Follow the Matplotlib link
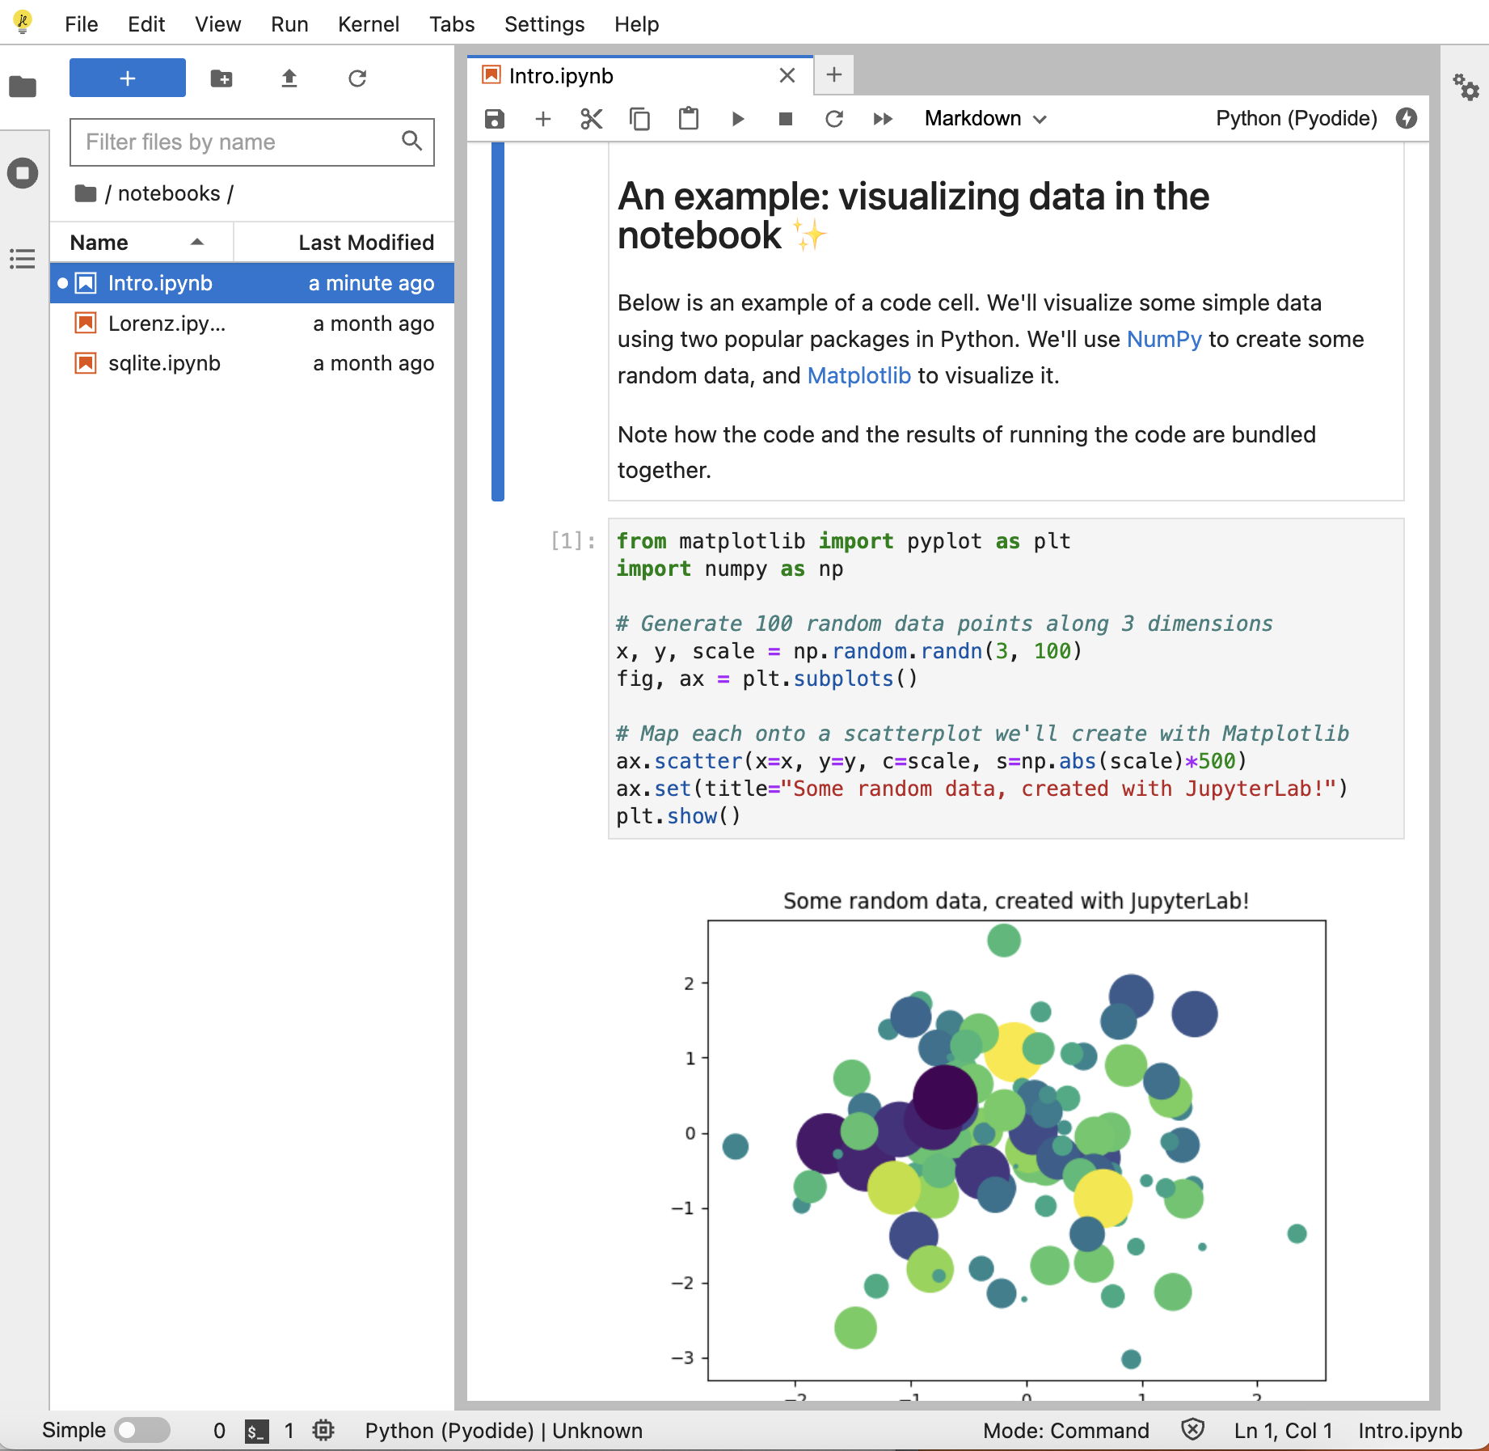 (x=859, y=375)
